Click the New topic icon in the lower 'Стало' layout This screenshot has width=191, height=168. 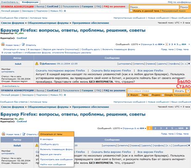(3, 134)
